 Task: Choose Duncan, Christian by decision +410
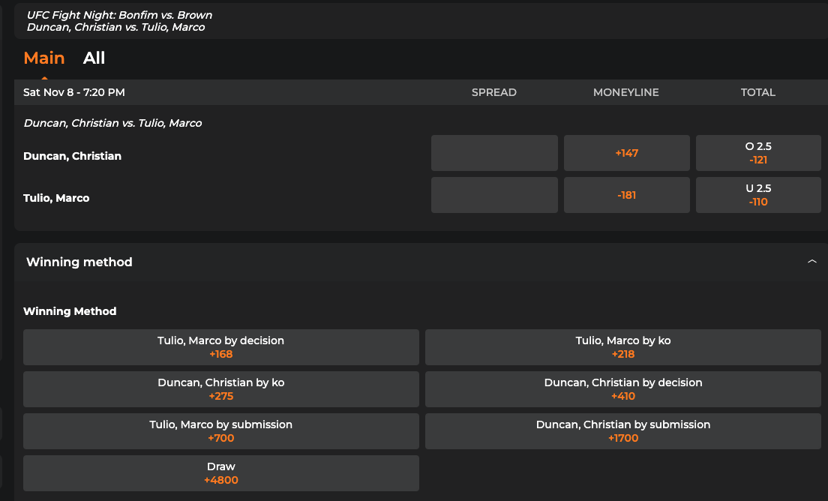622,389
